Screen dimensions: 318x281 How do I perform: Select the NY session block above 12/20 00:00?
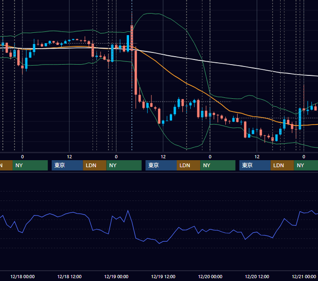218,165
